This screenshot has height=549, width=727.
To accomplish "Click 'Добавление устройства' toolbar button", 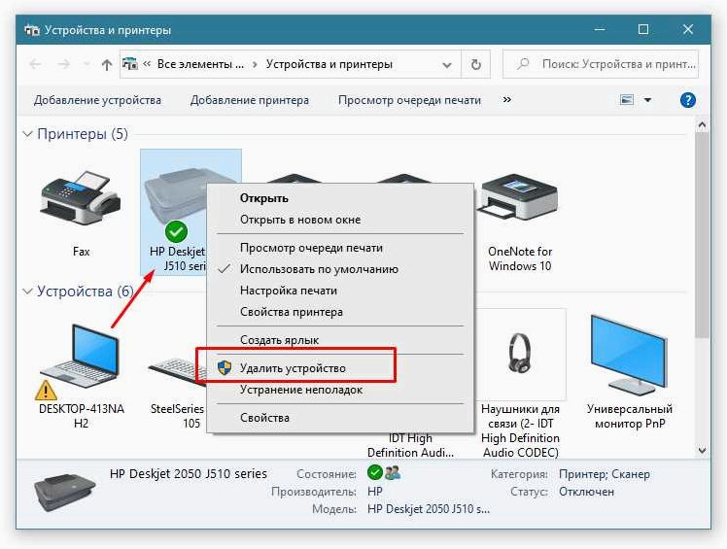I will pos(97,100).
